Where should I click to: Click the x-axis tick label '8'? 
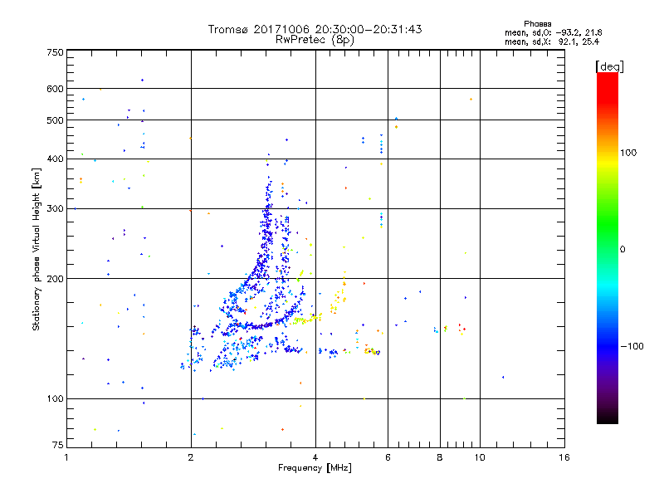click(x=440, y=457)
